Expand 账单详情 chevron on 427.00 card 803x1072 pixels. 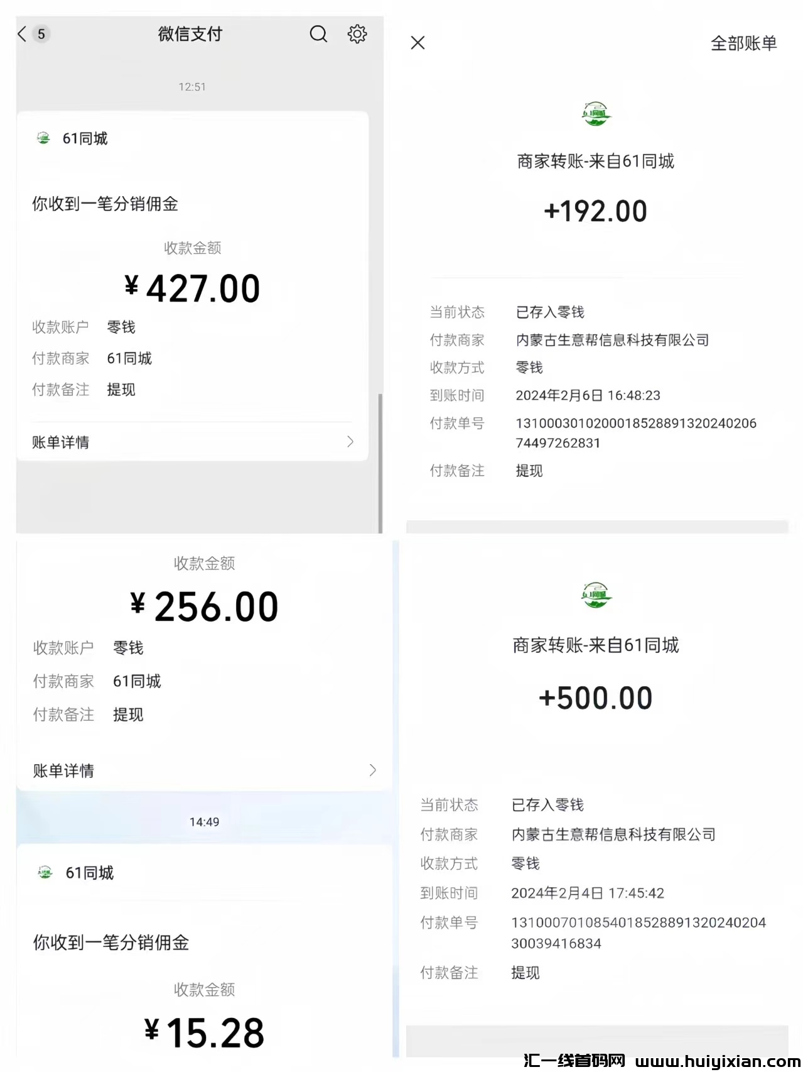click(350, 442)
